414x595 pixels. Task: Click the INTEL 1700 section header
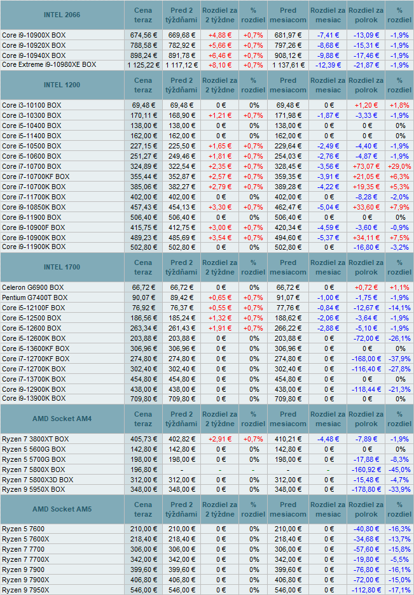62,267
